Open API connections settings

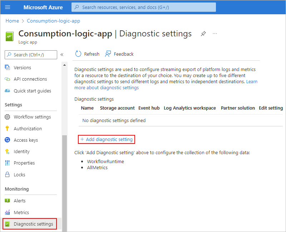pos(28,79)
